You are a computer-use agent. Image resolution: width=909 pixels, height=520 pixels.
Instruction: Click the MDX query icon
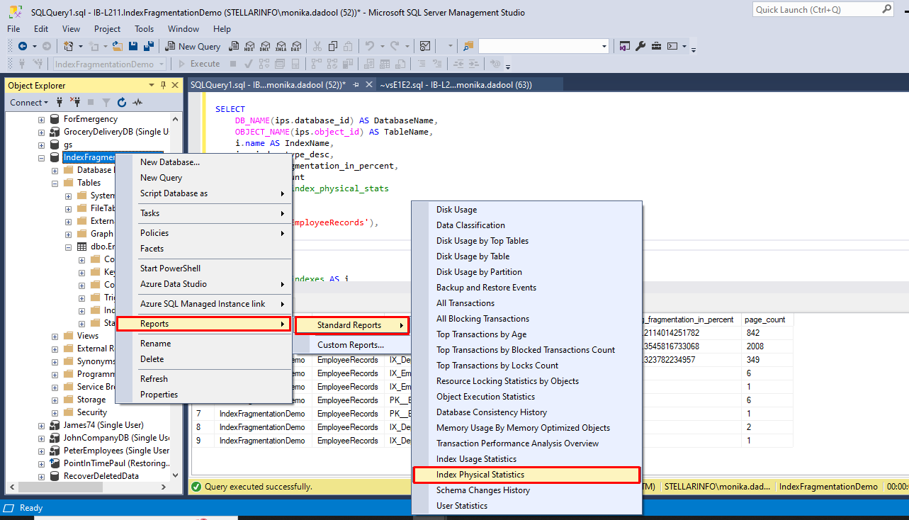(x=249, y=46)
